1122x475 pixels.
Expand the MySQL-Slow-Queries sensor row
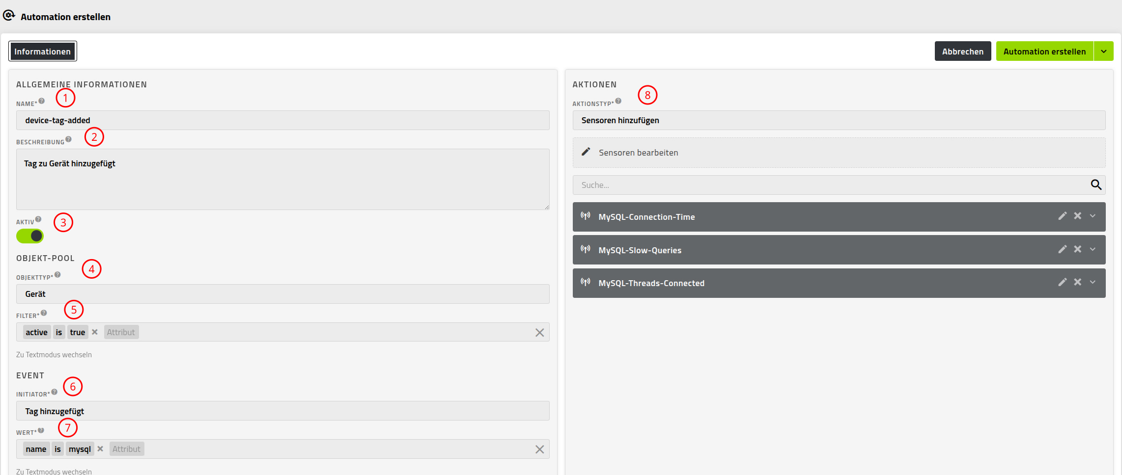point(1093,249)
